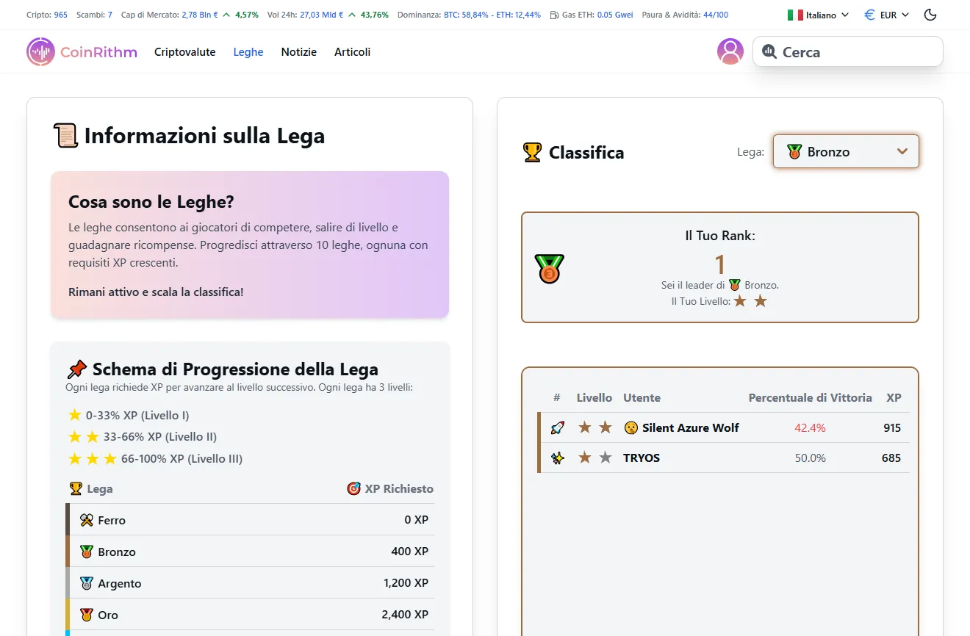Expand the Italiano language selector
Image resolution: width=970 pixels, height=636 pixels.
click(817, 14)
